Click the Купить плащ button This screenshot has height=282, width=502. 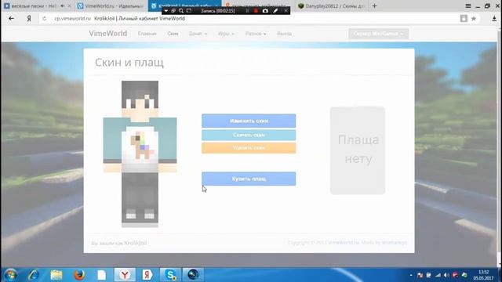pos(249,179)
